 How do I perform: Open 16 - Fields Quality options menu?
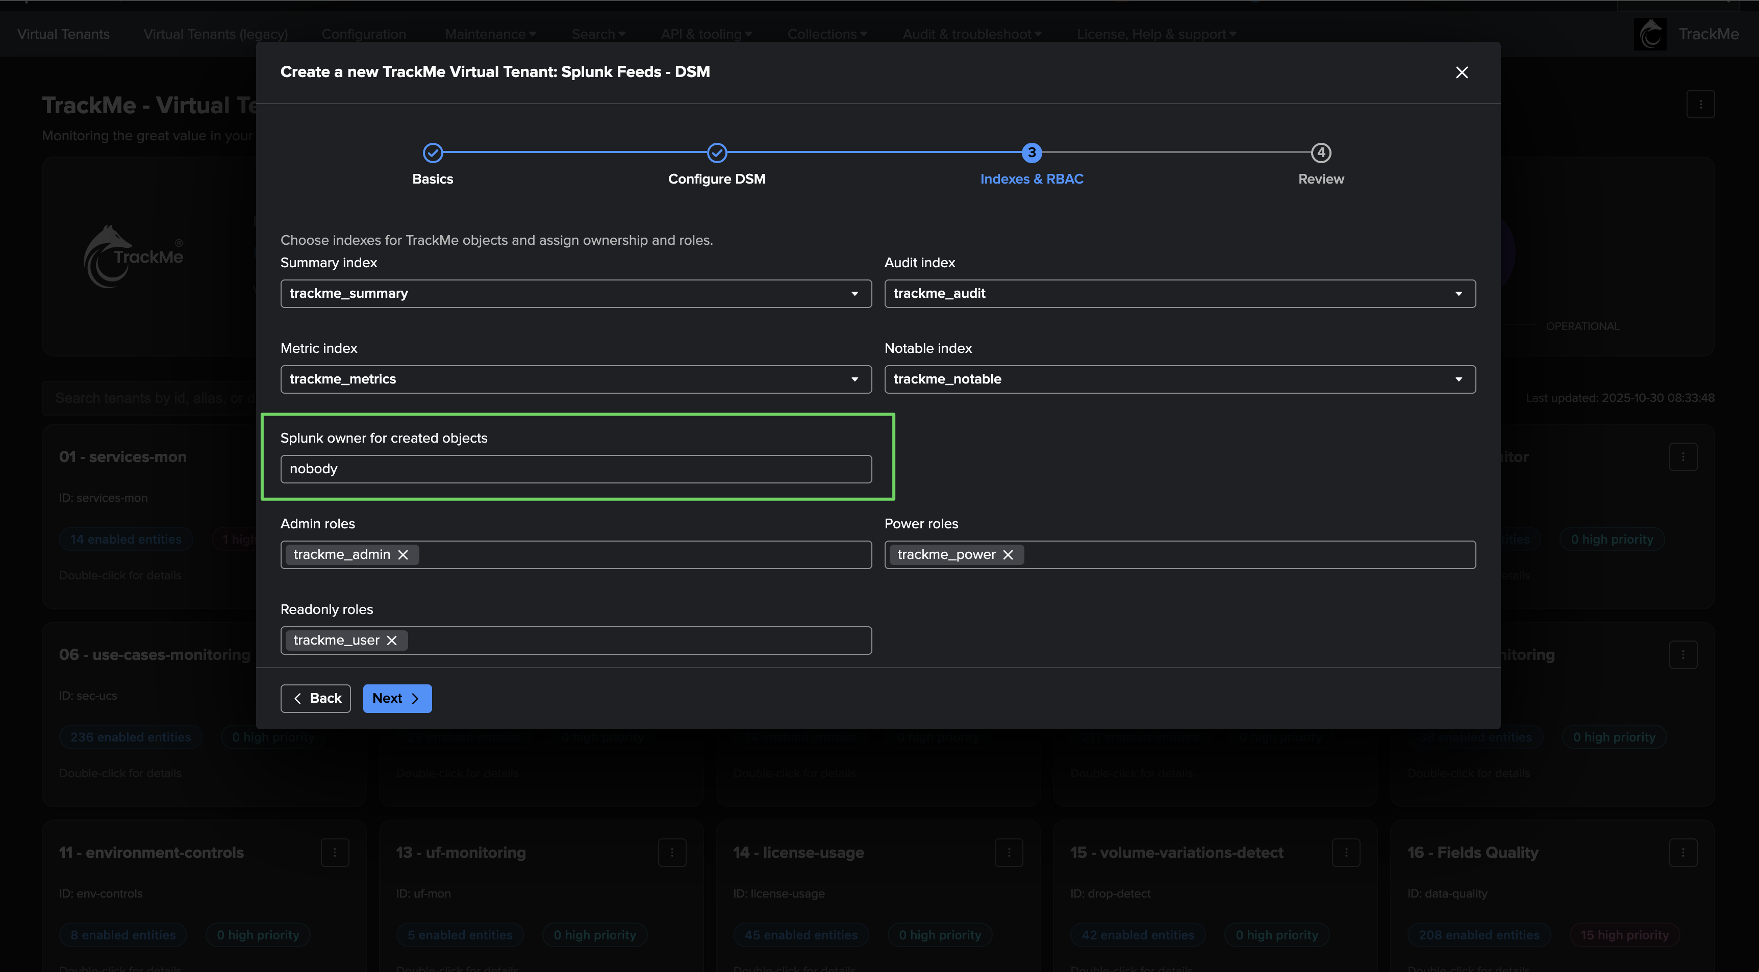coord(1682,853)
